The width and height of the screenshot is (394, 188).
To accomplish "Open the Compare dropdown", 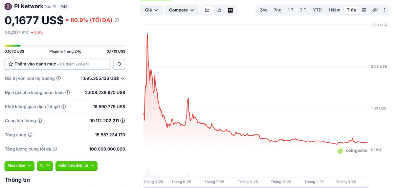I will [182, 10].
